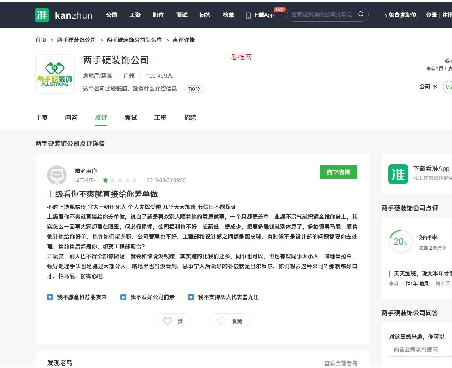Open the search by clicking magnifier icon
Viewport: 452px width, 368px height.
tap(361, 14)
